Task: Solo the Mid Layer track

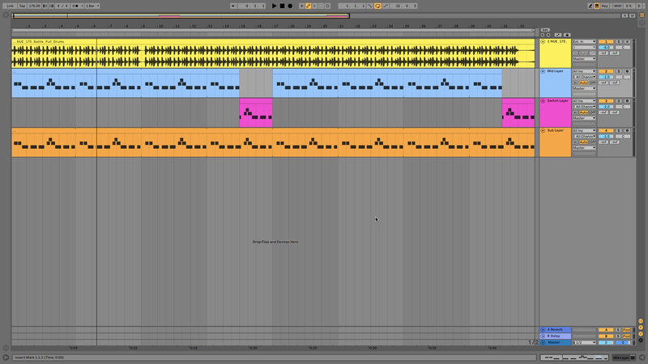Action: coord(619,71)
